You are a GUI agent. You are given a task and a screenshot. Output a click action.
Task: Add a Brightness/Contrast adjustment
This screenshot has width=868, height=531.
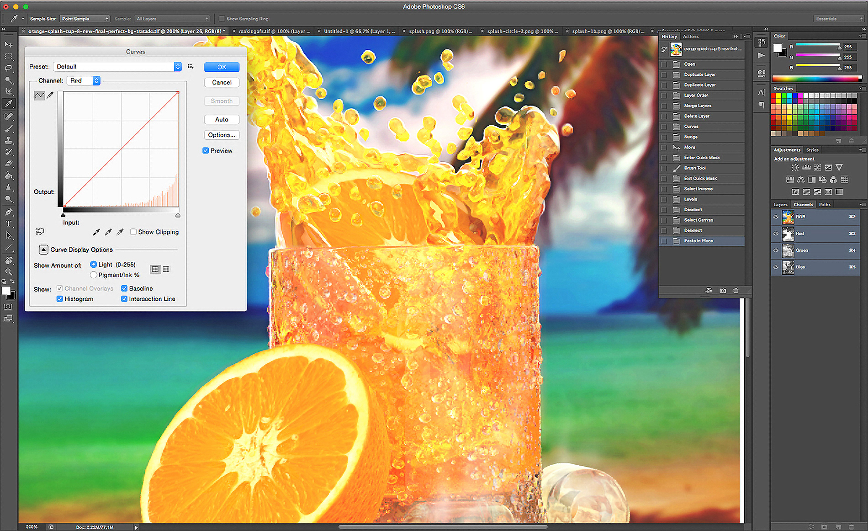[x=795, y=168]
